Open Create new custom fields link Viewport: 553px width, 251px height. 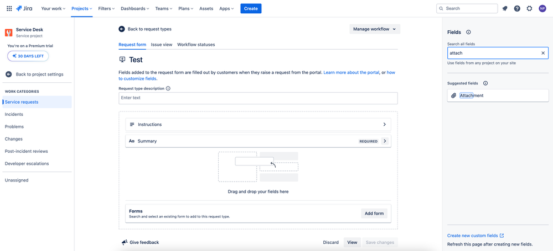click(473, 236)
